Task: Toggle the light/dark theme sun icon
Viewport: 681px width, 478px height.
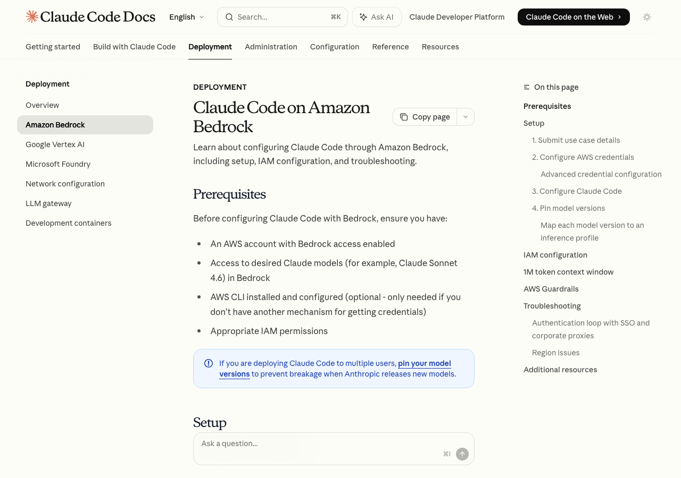Action: click(x=647, y=17)
